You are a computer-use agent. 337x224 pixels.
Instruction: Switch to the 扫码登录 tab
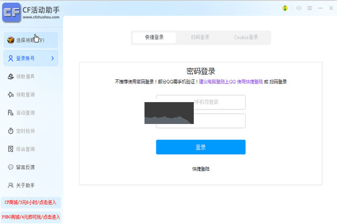pos(200,37)
